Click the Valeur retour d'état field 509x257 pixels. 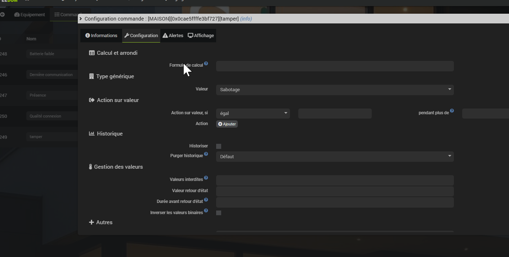pyautogui.click(x=335, y=191)
